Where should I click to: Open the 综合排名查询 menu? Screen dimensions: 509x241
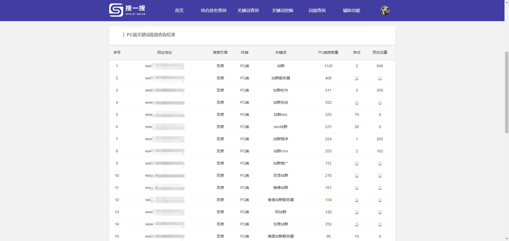[x=214, y=11]
